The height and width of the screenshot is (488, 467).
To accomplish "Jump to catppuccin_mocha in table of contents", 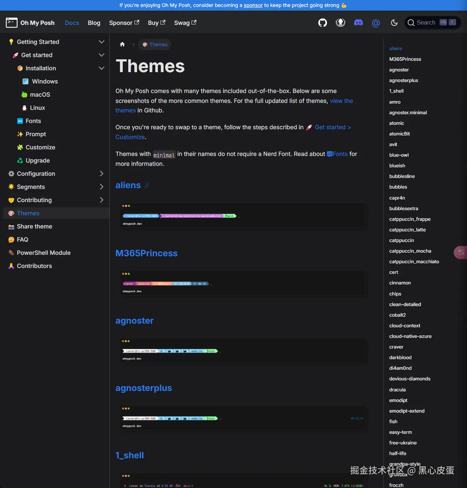I will 410,251.
